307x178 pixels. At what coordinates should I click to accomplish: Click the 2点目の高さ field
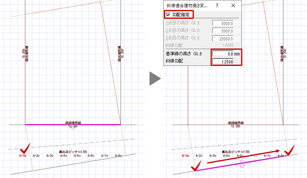(223, 31)
